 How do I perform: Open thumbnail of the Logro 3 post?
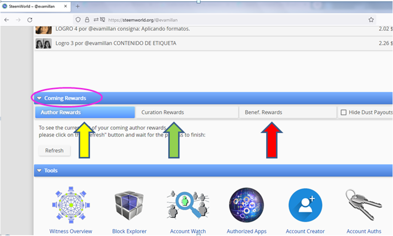[44, 43]
